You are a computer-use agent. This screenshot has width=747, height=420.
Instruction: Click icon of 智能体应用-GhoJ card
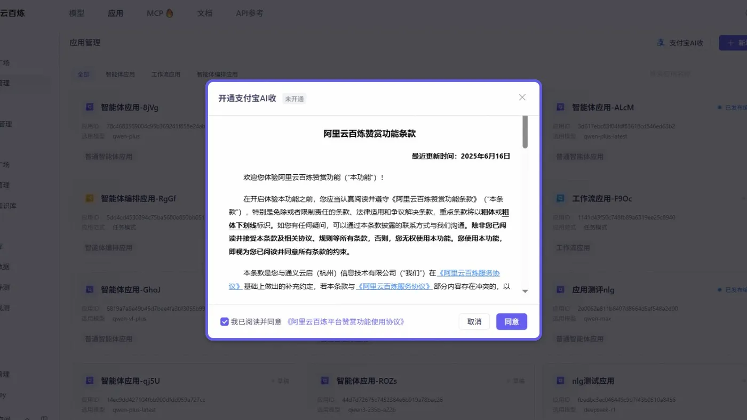coord(90,289)
